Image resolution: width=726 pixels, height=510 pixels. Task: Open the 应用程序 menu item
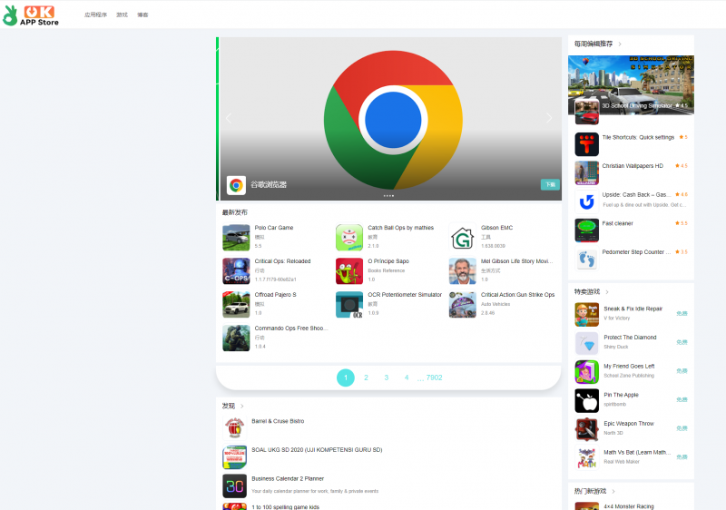click(95, 15)
